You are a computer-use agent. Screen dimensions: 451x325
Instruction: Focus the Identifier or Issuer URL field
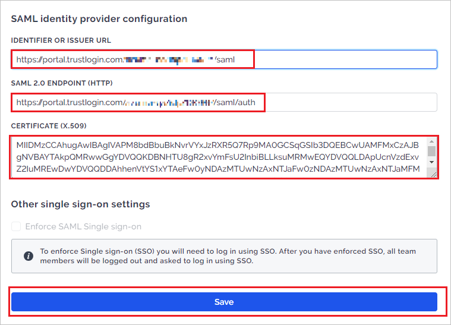pyautogui.click(x=224, y=59)
